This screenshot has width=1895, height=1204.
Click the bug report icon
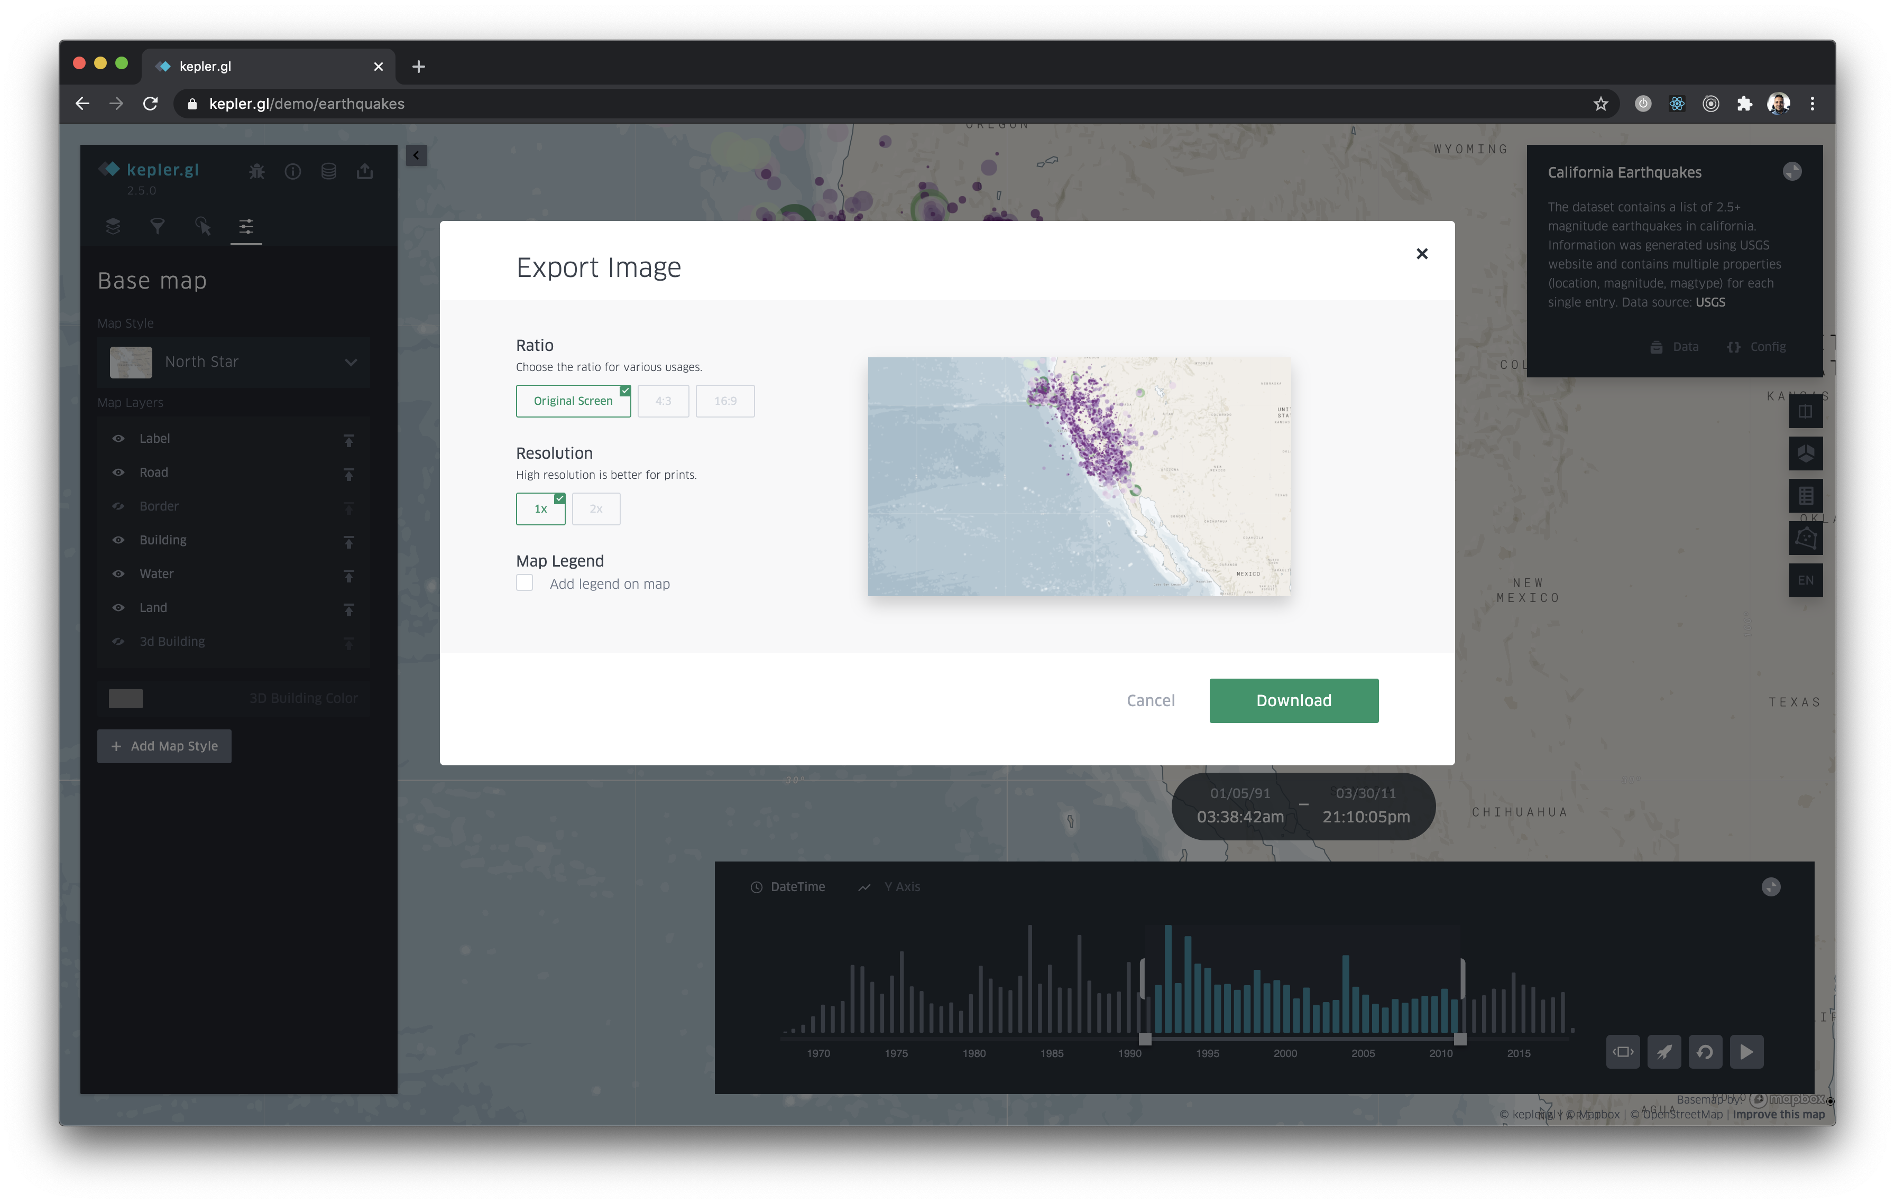pos(256,171)
